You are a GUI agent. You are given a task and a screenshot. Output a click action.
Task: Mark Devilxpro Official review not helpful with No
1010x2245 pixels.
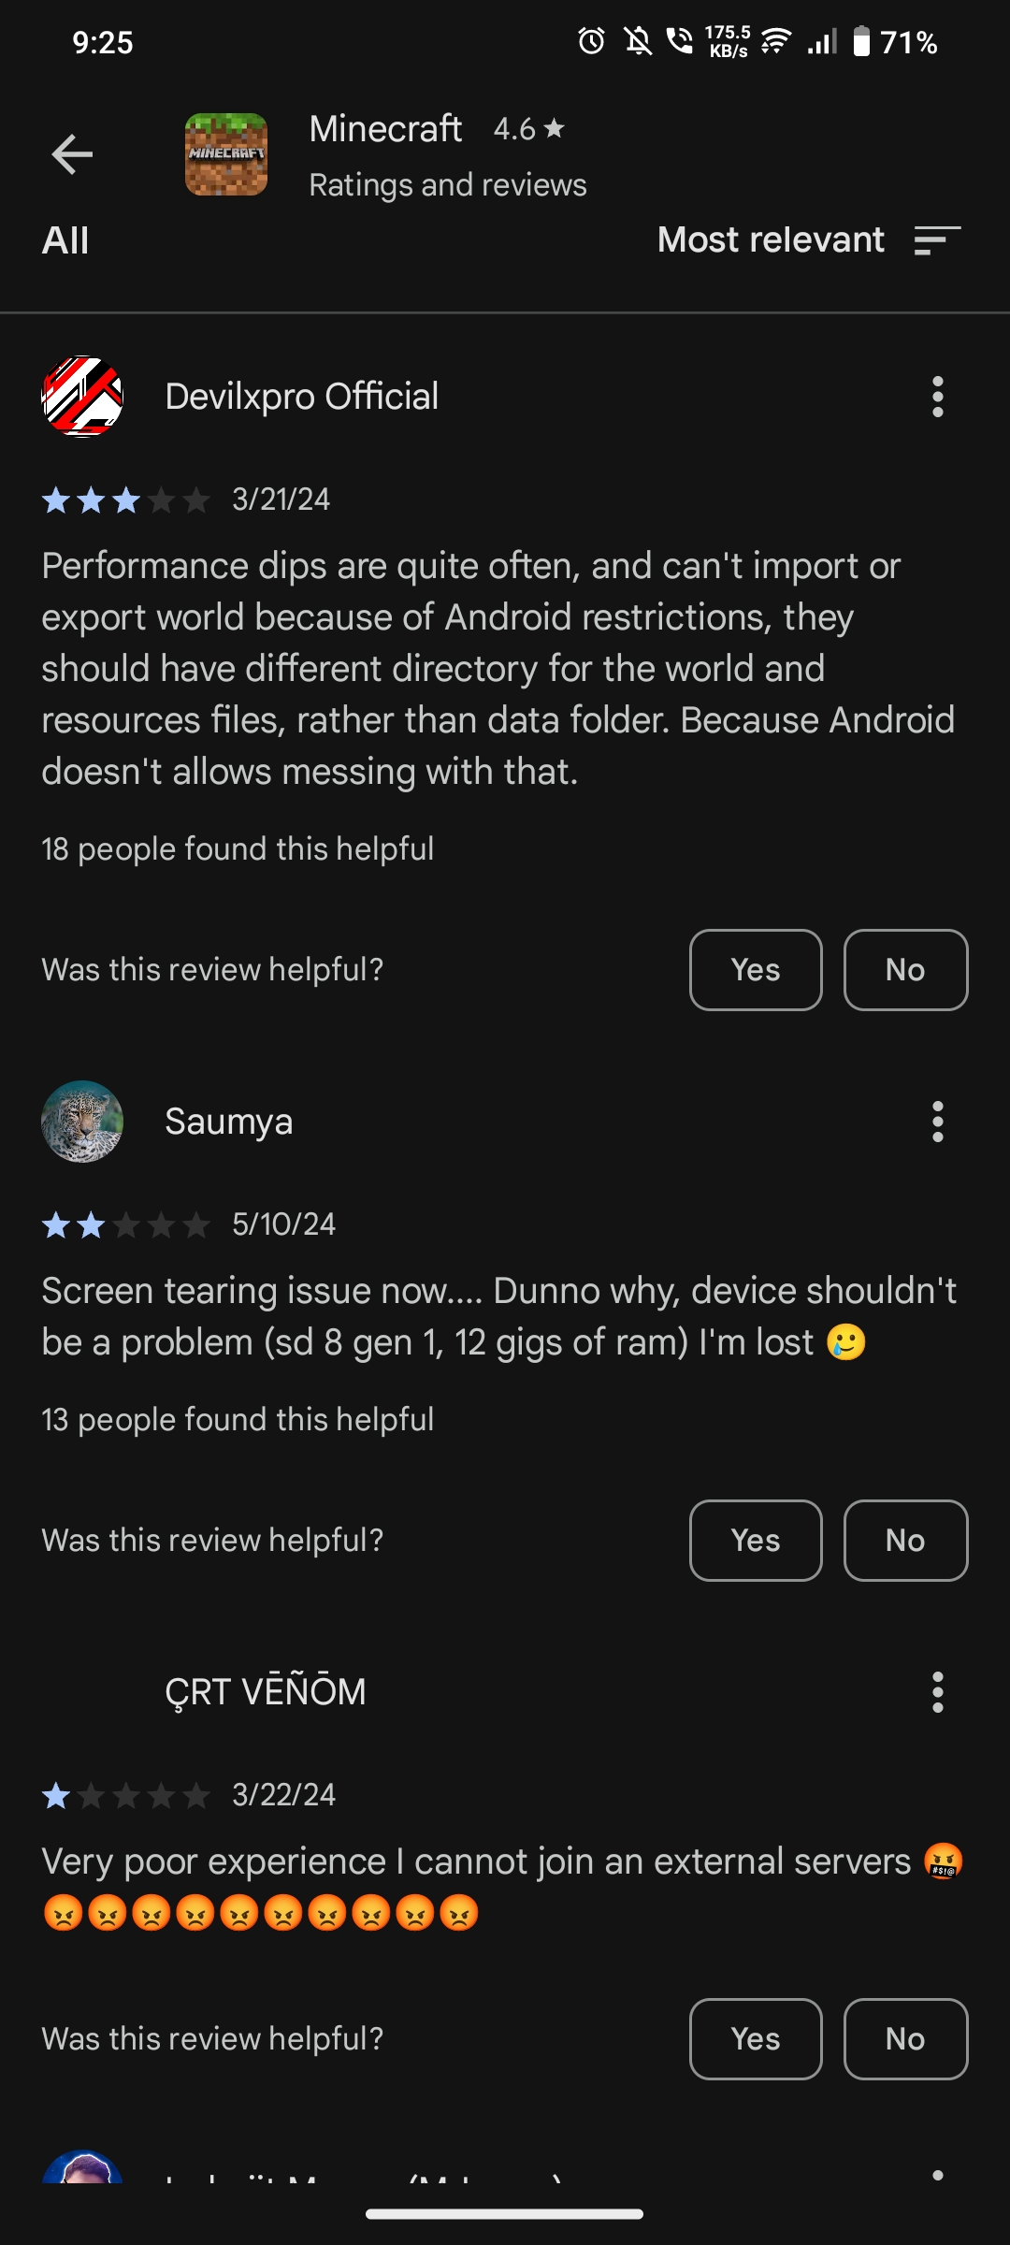pos(905,970)
